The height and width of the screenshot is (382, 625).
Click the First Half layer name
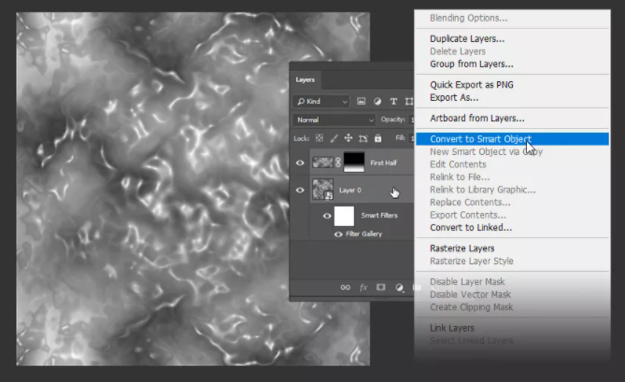[x=383, y=163]
